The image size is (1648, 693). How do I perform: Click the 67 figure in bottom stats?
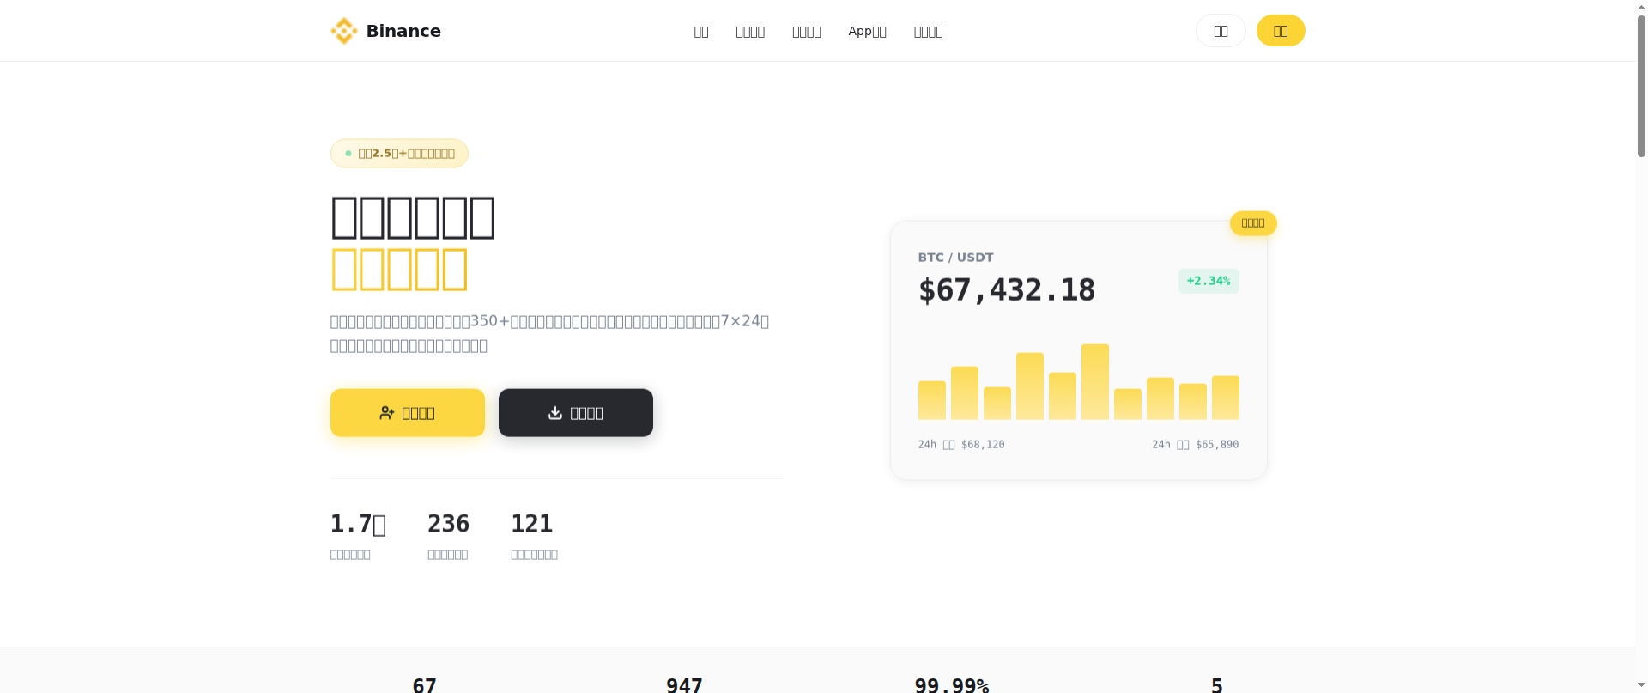click(424, 685)
